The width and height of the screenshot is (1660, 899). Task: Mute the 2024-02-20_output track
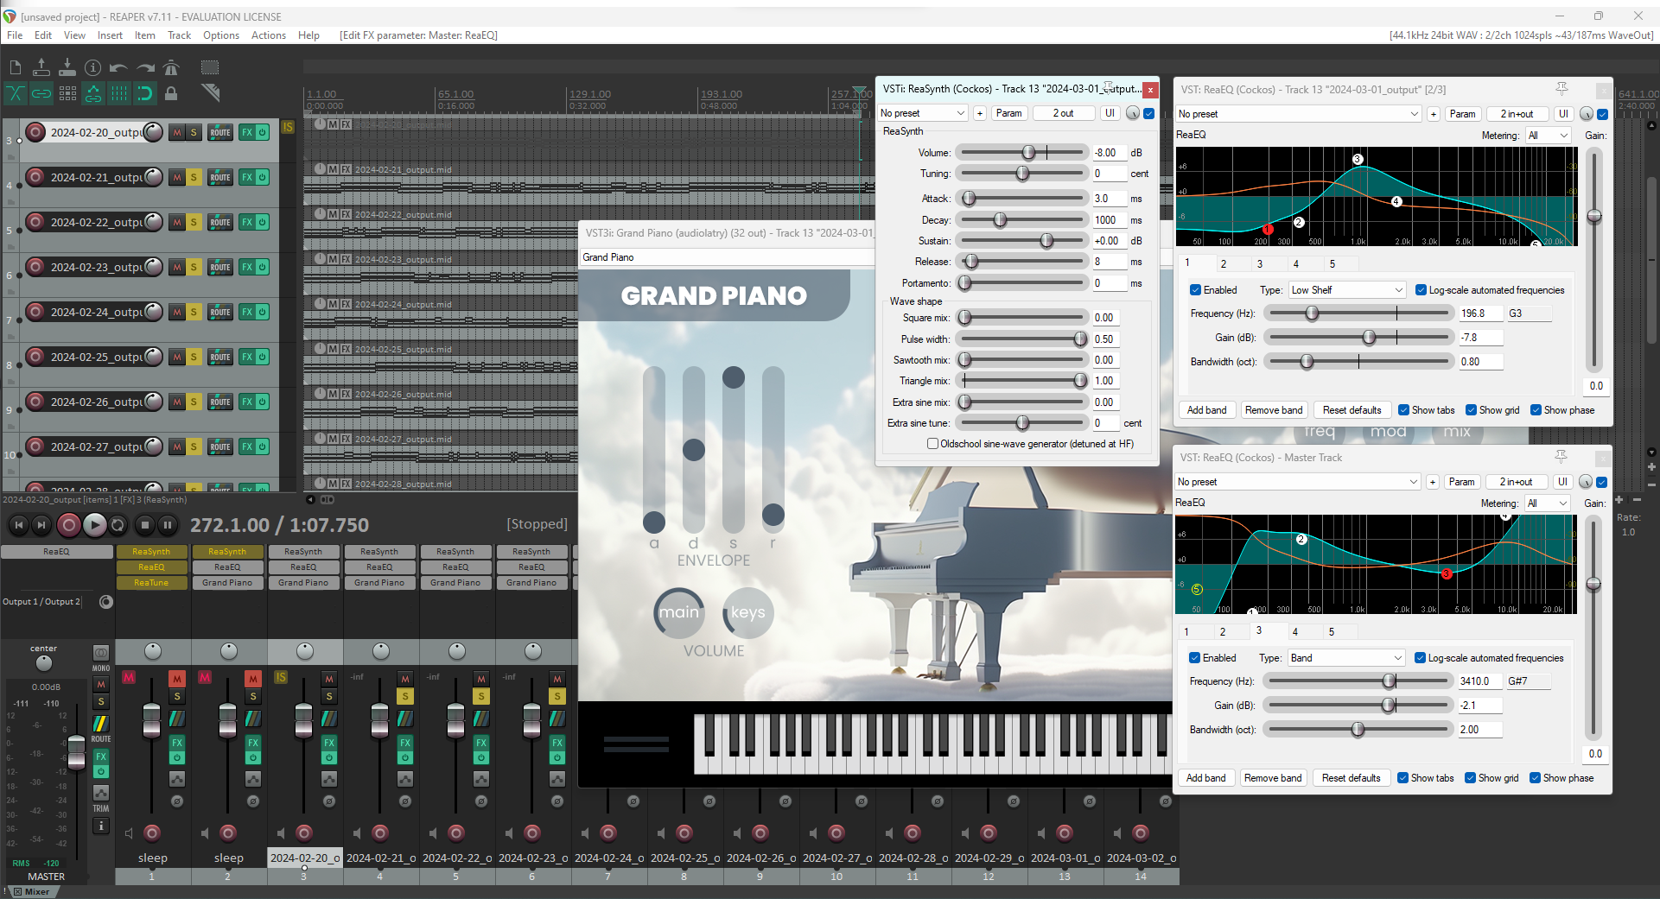click(177, 133)
